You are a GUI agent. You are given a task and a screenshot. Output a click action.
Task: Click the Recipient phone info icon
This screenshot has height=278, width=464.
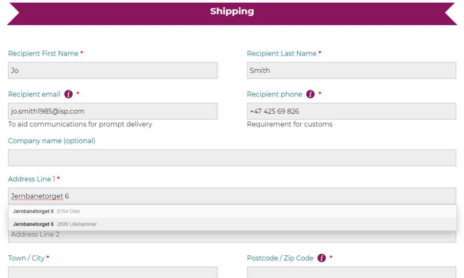coord(310,94)
